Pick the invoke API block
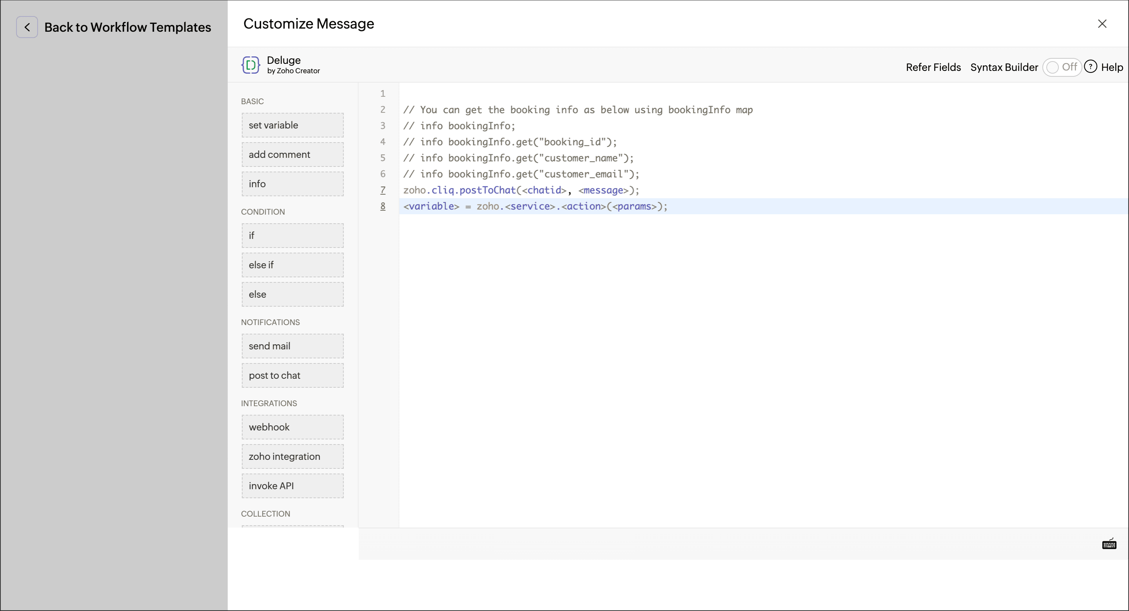Image resolution: width=1129 pixels, height=611 pixels. coord(292,486)
